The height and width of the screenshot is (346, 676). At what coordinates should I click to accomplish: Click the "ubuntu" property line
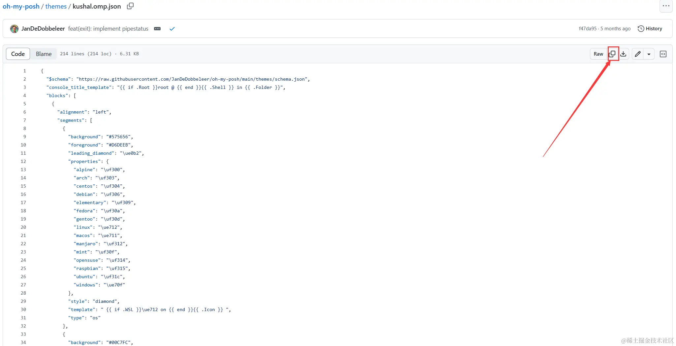coord(99,277)
